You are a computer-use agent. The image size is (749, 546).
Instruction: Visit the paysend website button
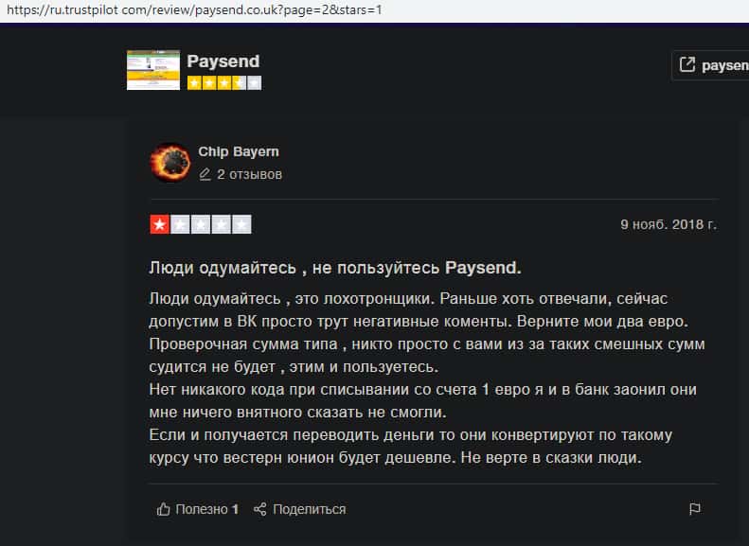[x=710, y=65]
